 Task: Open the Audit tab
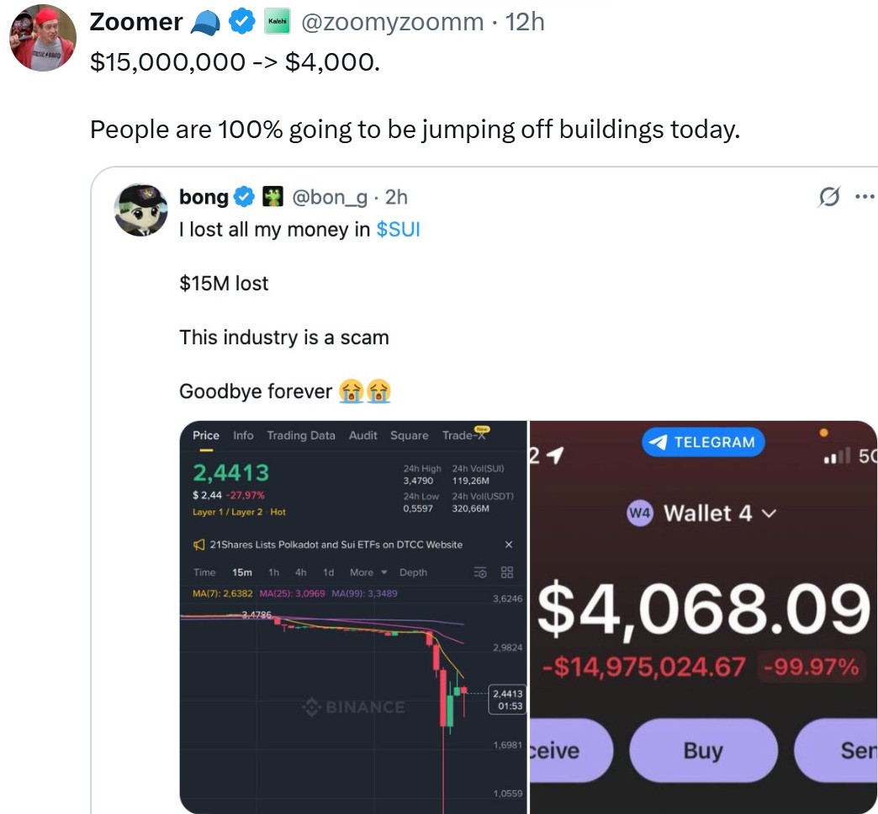[362, 435]
